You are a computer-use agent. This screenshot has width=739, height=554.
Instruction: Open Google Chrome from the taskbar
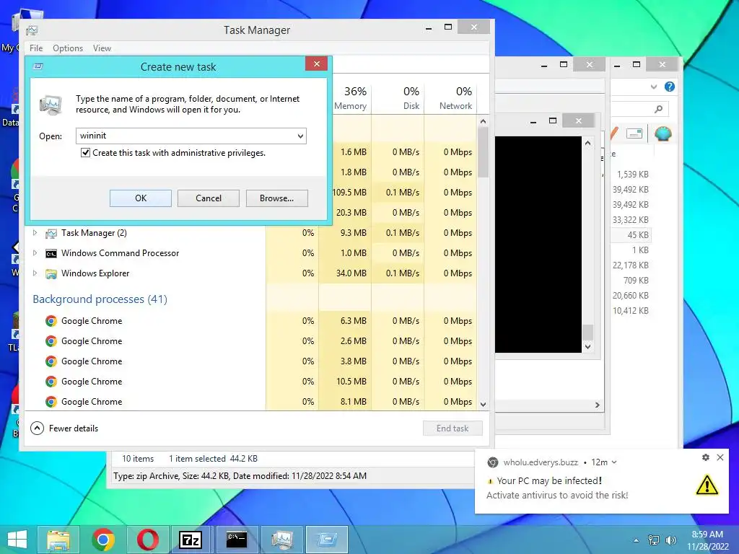(x=103, y=540)
